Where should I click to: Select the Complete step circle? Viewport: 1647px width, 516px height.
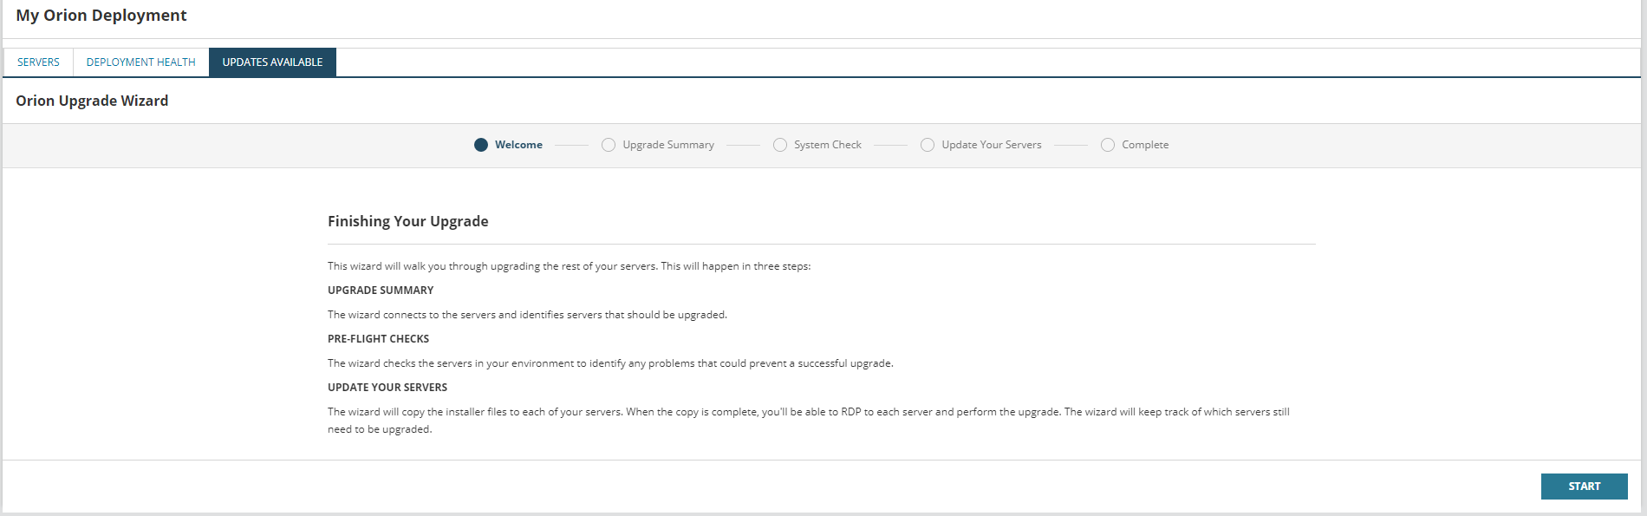coord(1108,145)
